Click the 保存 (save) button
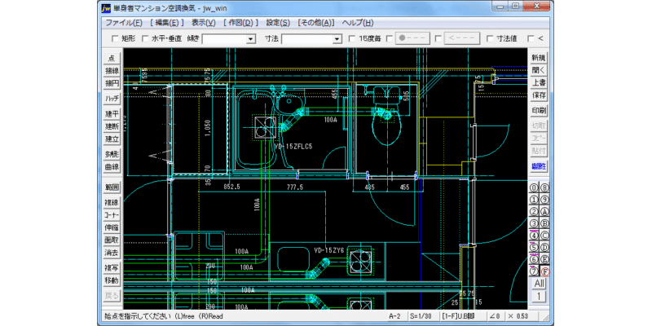Screen dimensions: 652x326 tap(539, 95)
